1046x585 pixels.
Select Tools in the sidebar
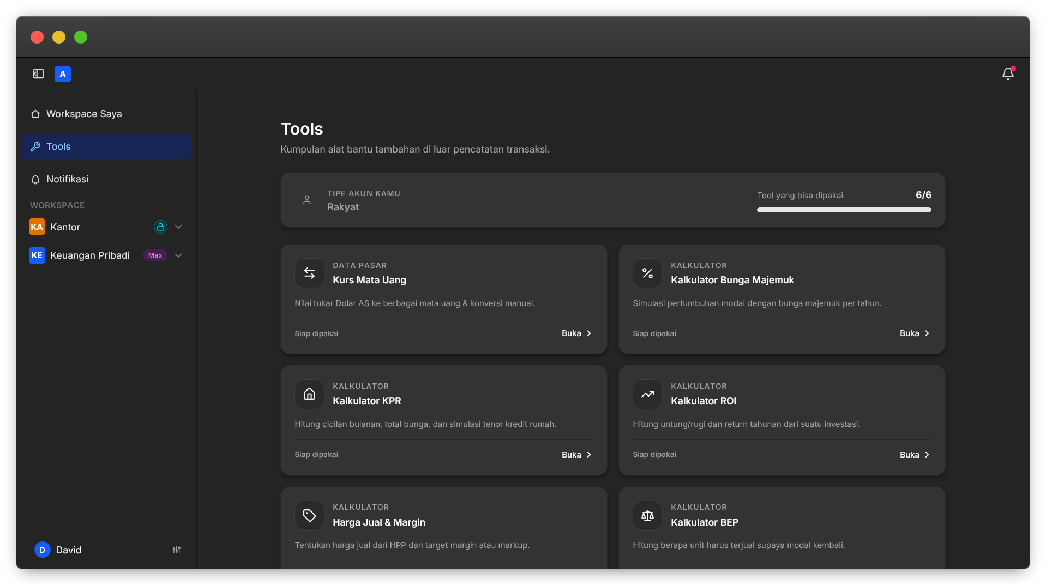click(x=106, y=147)
